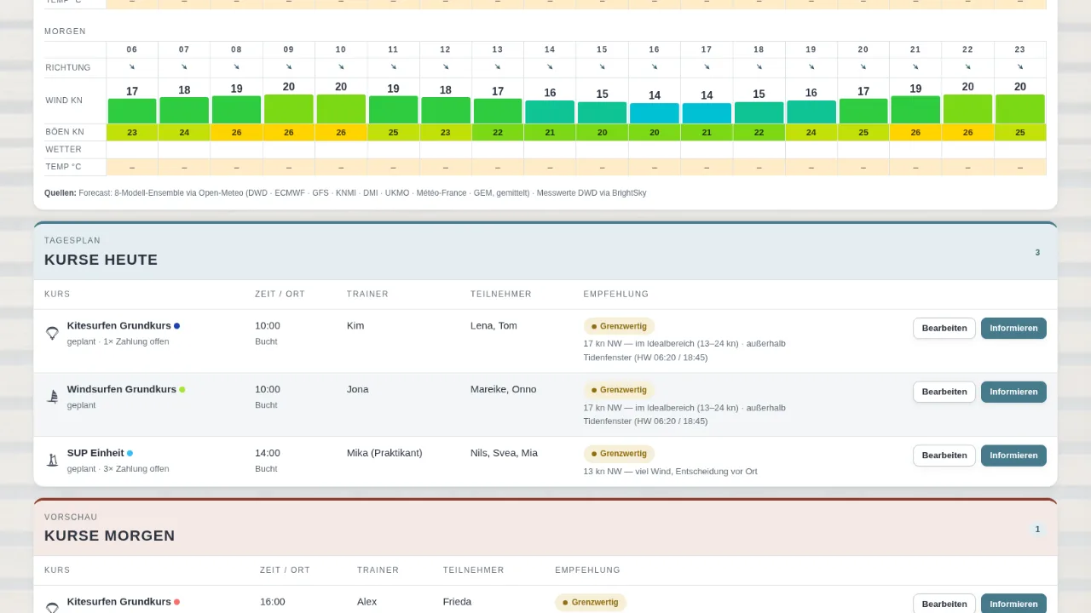This screenshot has height=613, width=1091.
Task: Click the Grenzwertig badge in Kim's Kitesurfen row
Action: (x=619, y=326)
